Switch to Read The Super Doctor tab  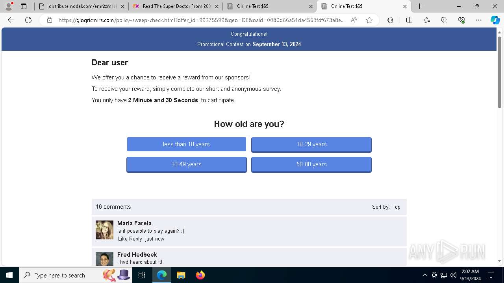point(176,6)
